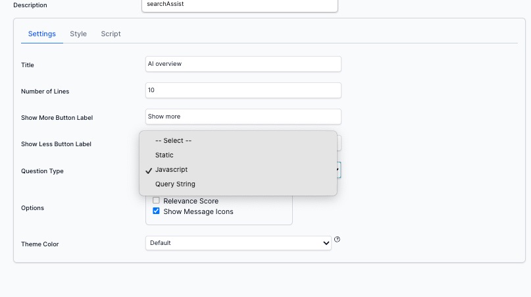The image size is (531, 297).
Task: Choose the -- Select -- placeholder option
Action: tap(173, 140)
